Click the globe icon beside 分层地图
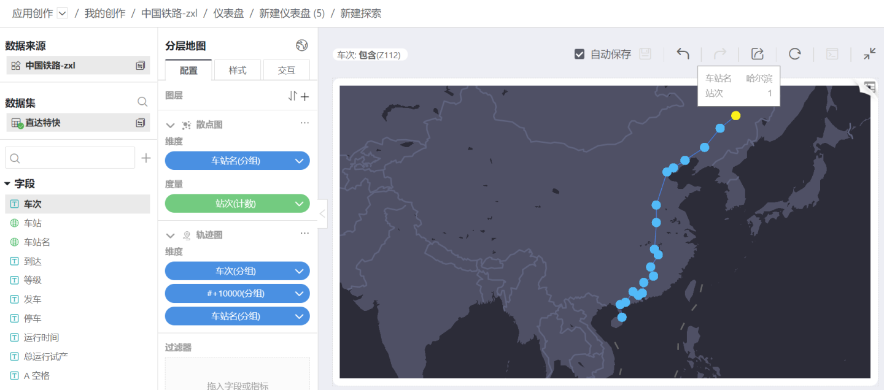Screen dimensions: 884x390 pos(301,45)
